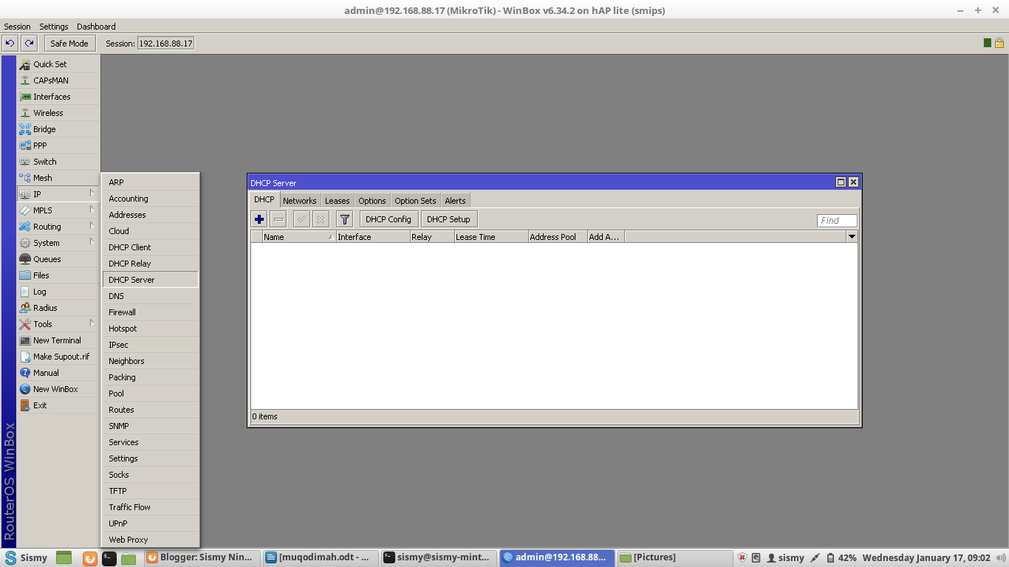Select Hotspot from IP submenu
The image size is (1009, 567).
pos(150,329)
